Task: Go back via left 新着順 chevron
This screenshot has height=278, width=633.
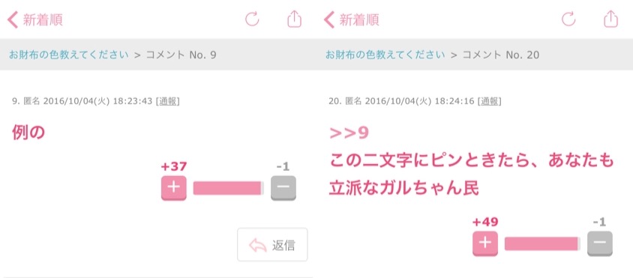Action: (13, 19)
